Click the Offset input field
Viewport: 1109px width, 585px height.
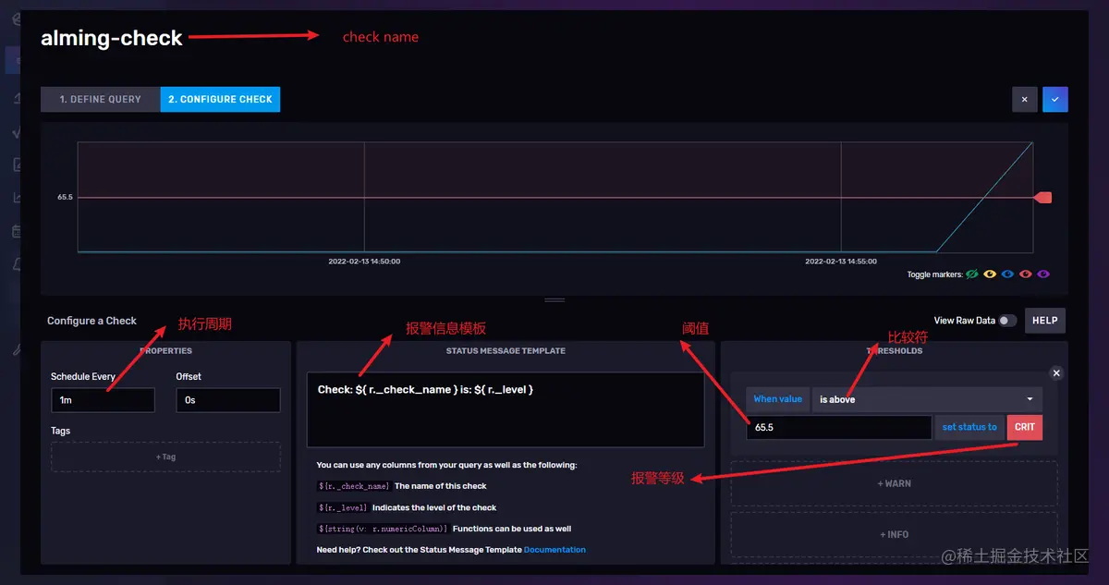click(x=228, y=400)
